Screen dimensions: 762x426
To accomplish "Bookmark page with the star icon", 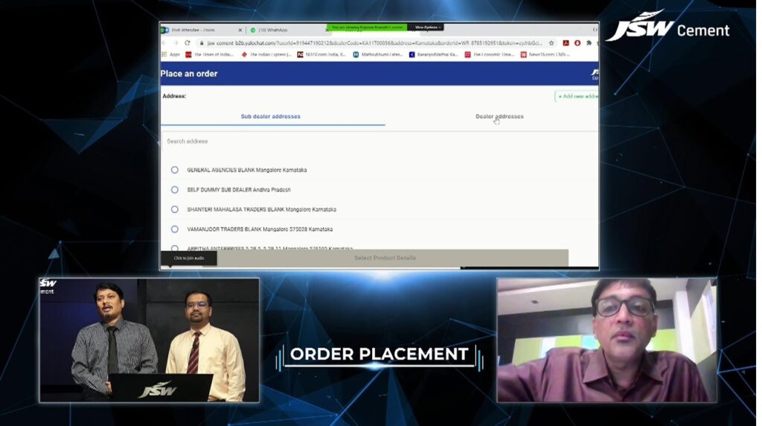I will point(551,43).
